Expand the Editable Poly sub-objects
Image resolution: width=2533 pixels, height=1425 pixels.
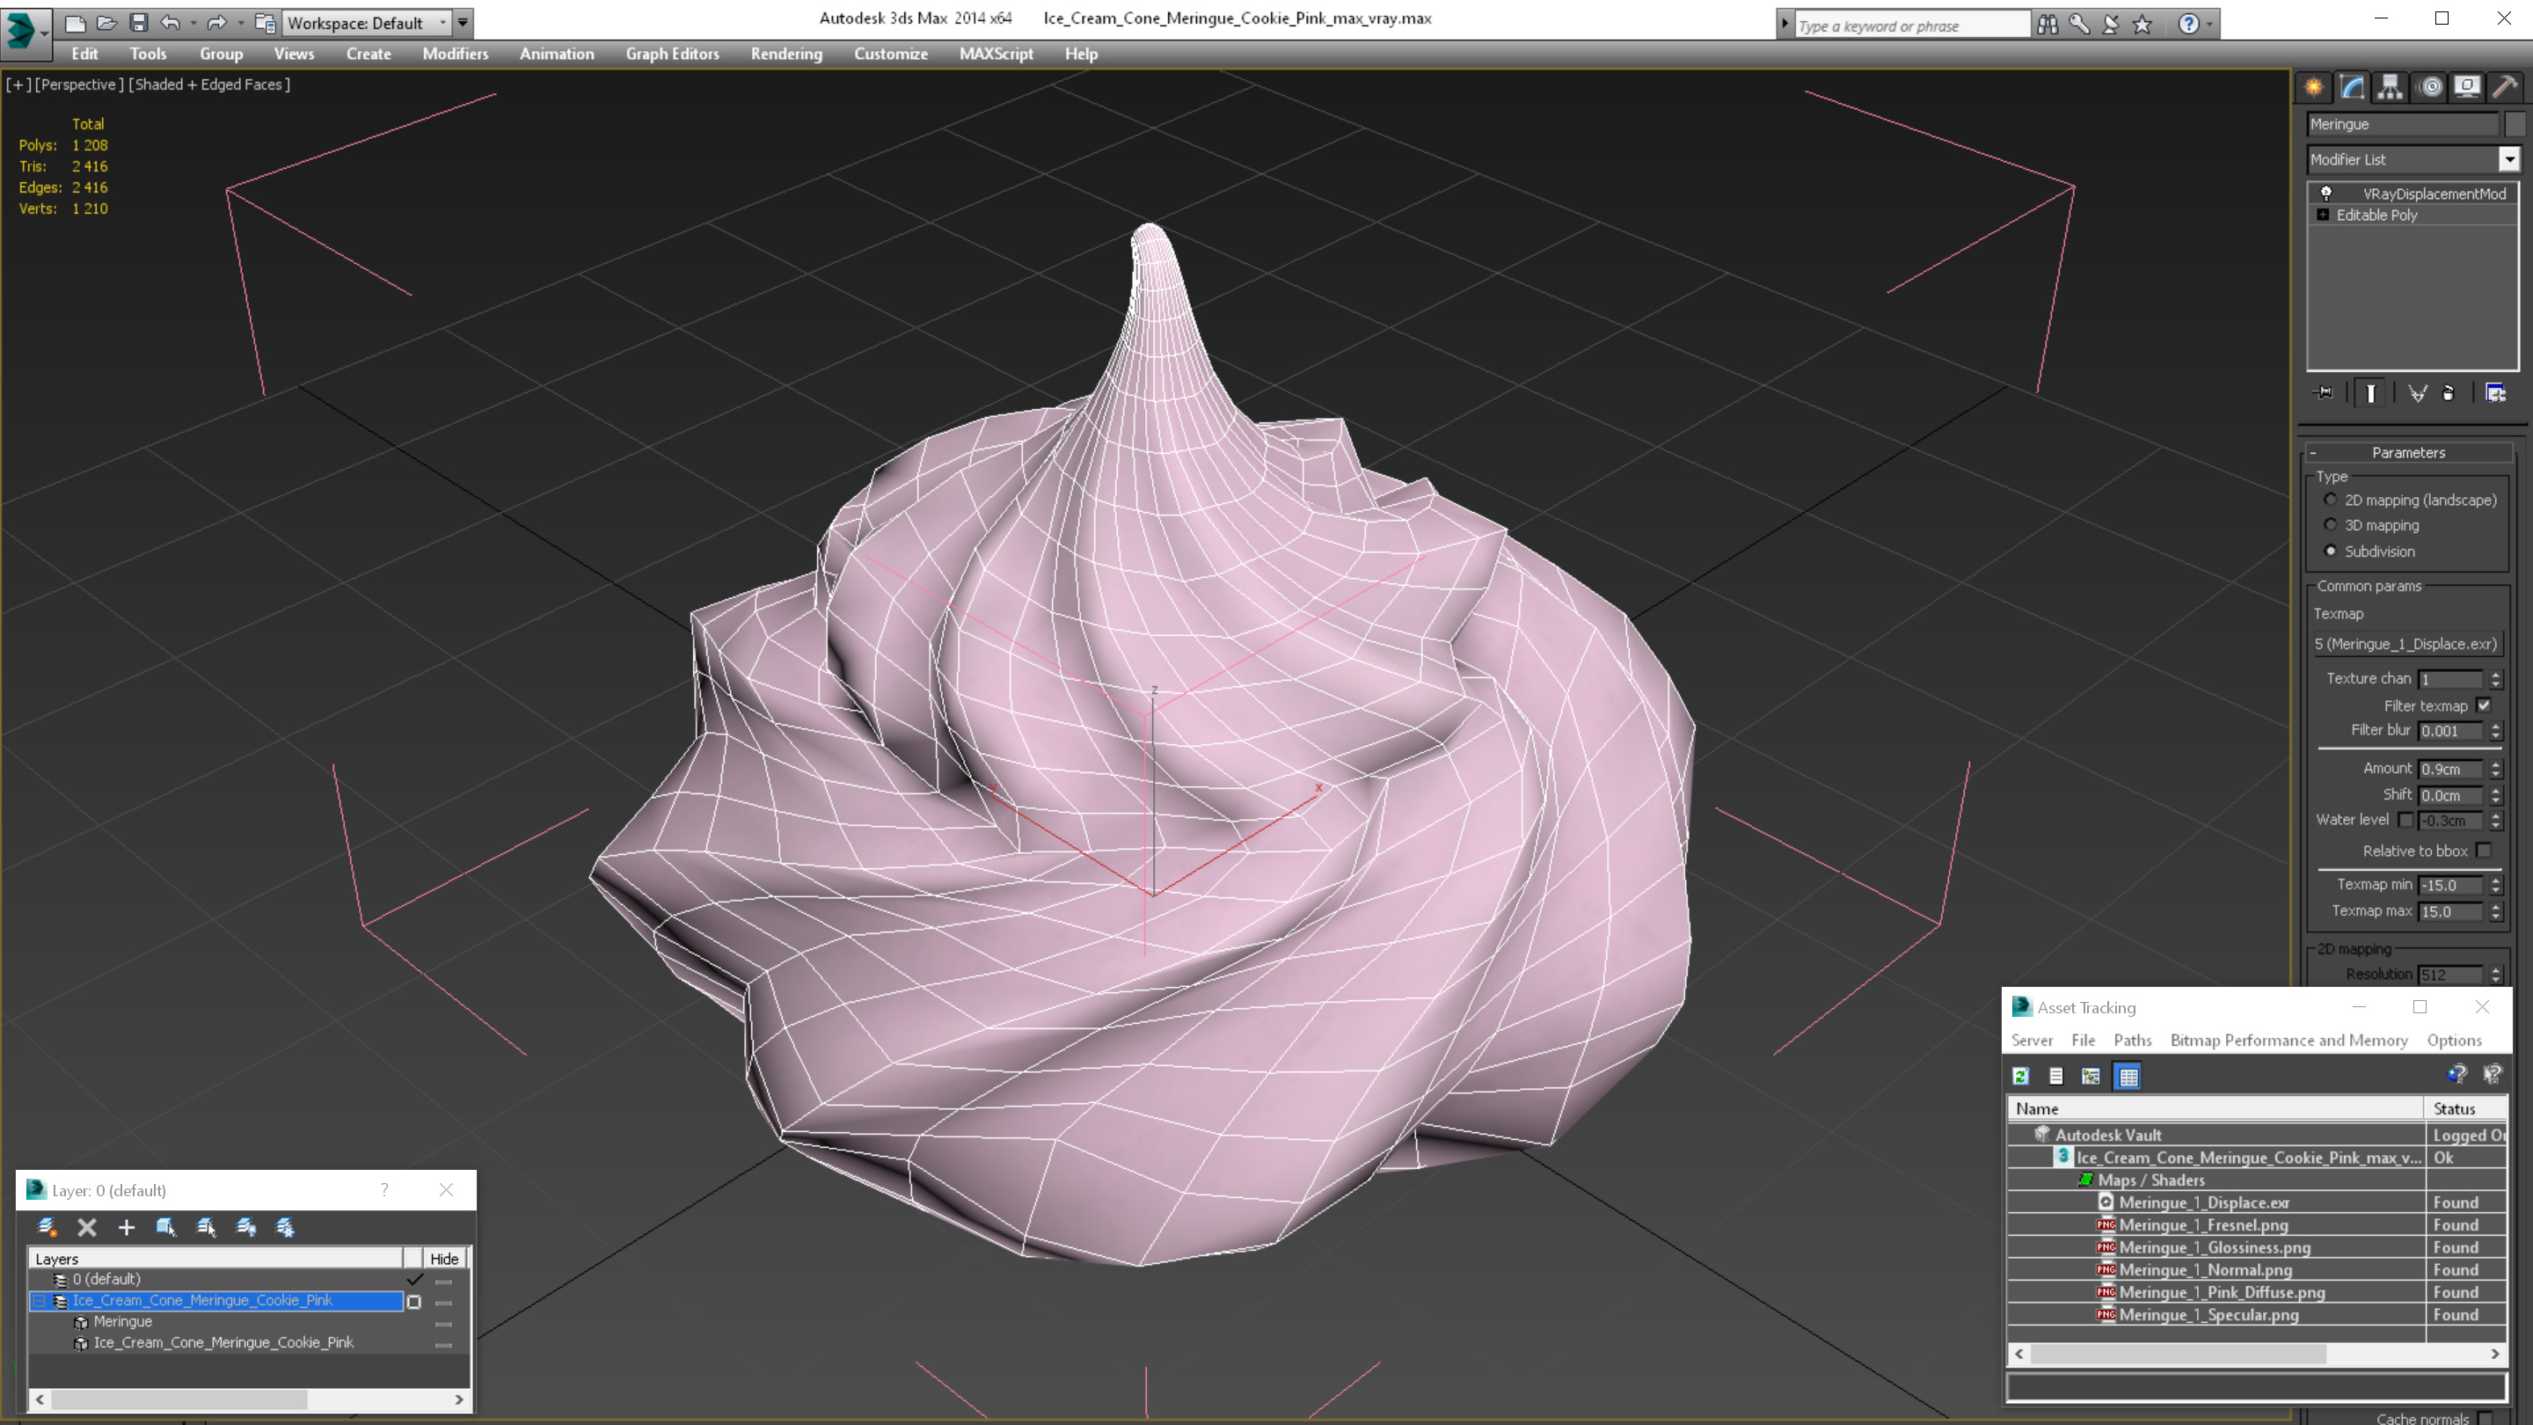tap(2324, 215)
